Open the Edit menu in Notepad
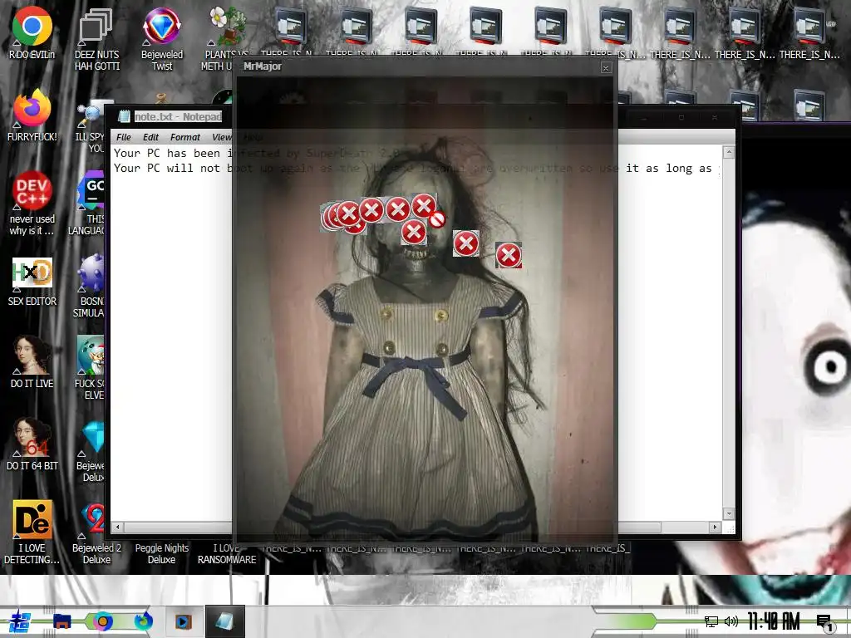 click(x=151, y=137)
